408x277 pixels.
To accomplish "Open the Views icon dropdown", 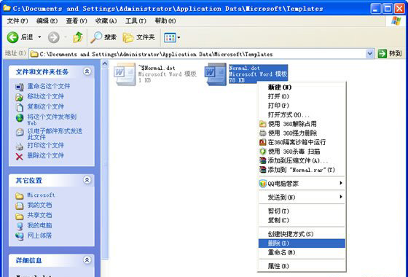I will coord(172,38).
